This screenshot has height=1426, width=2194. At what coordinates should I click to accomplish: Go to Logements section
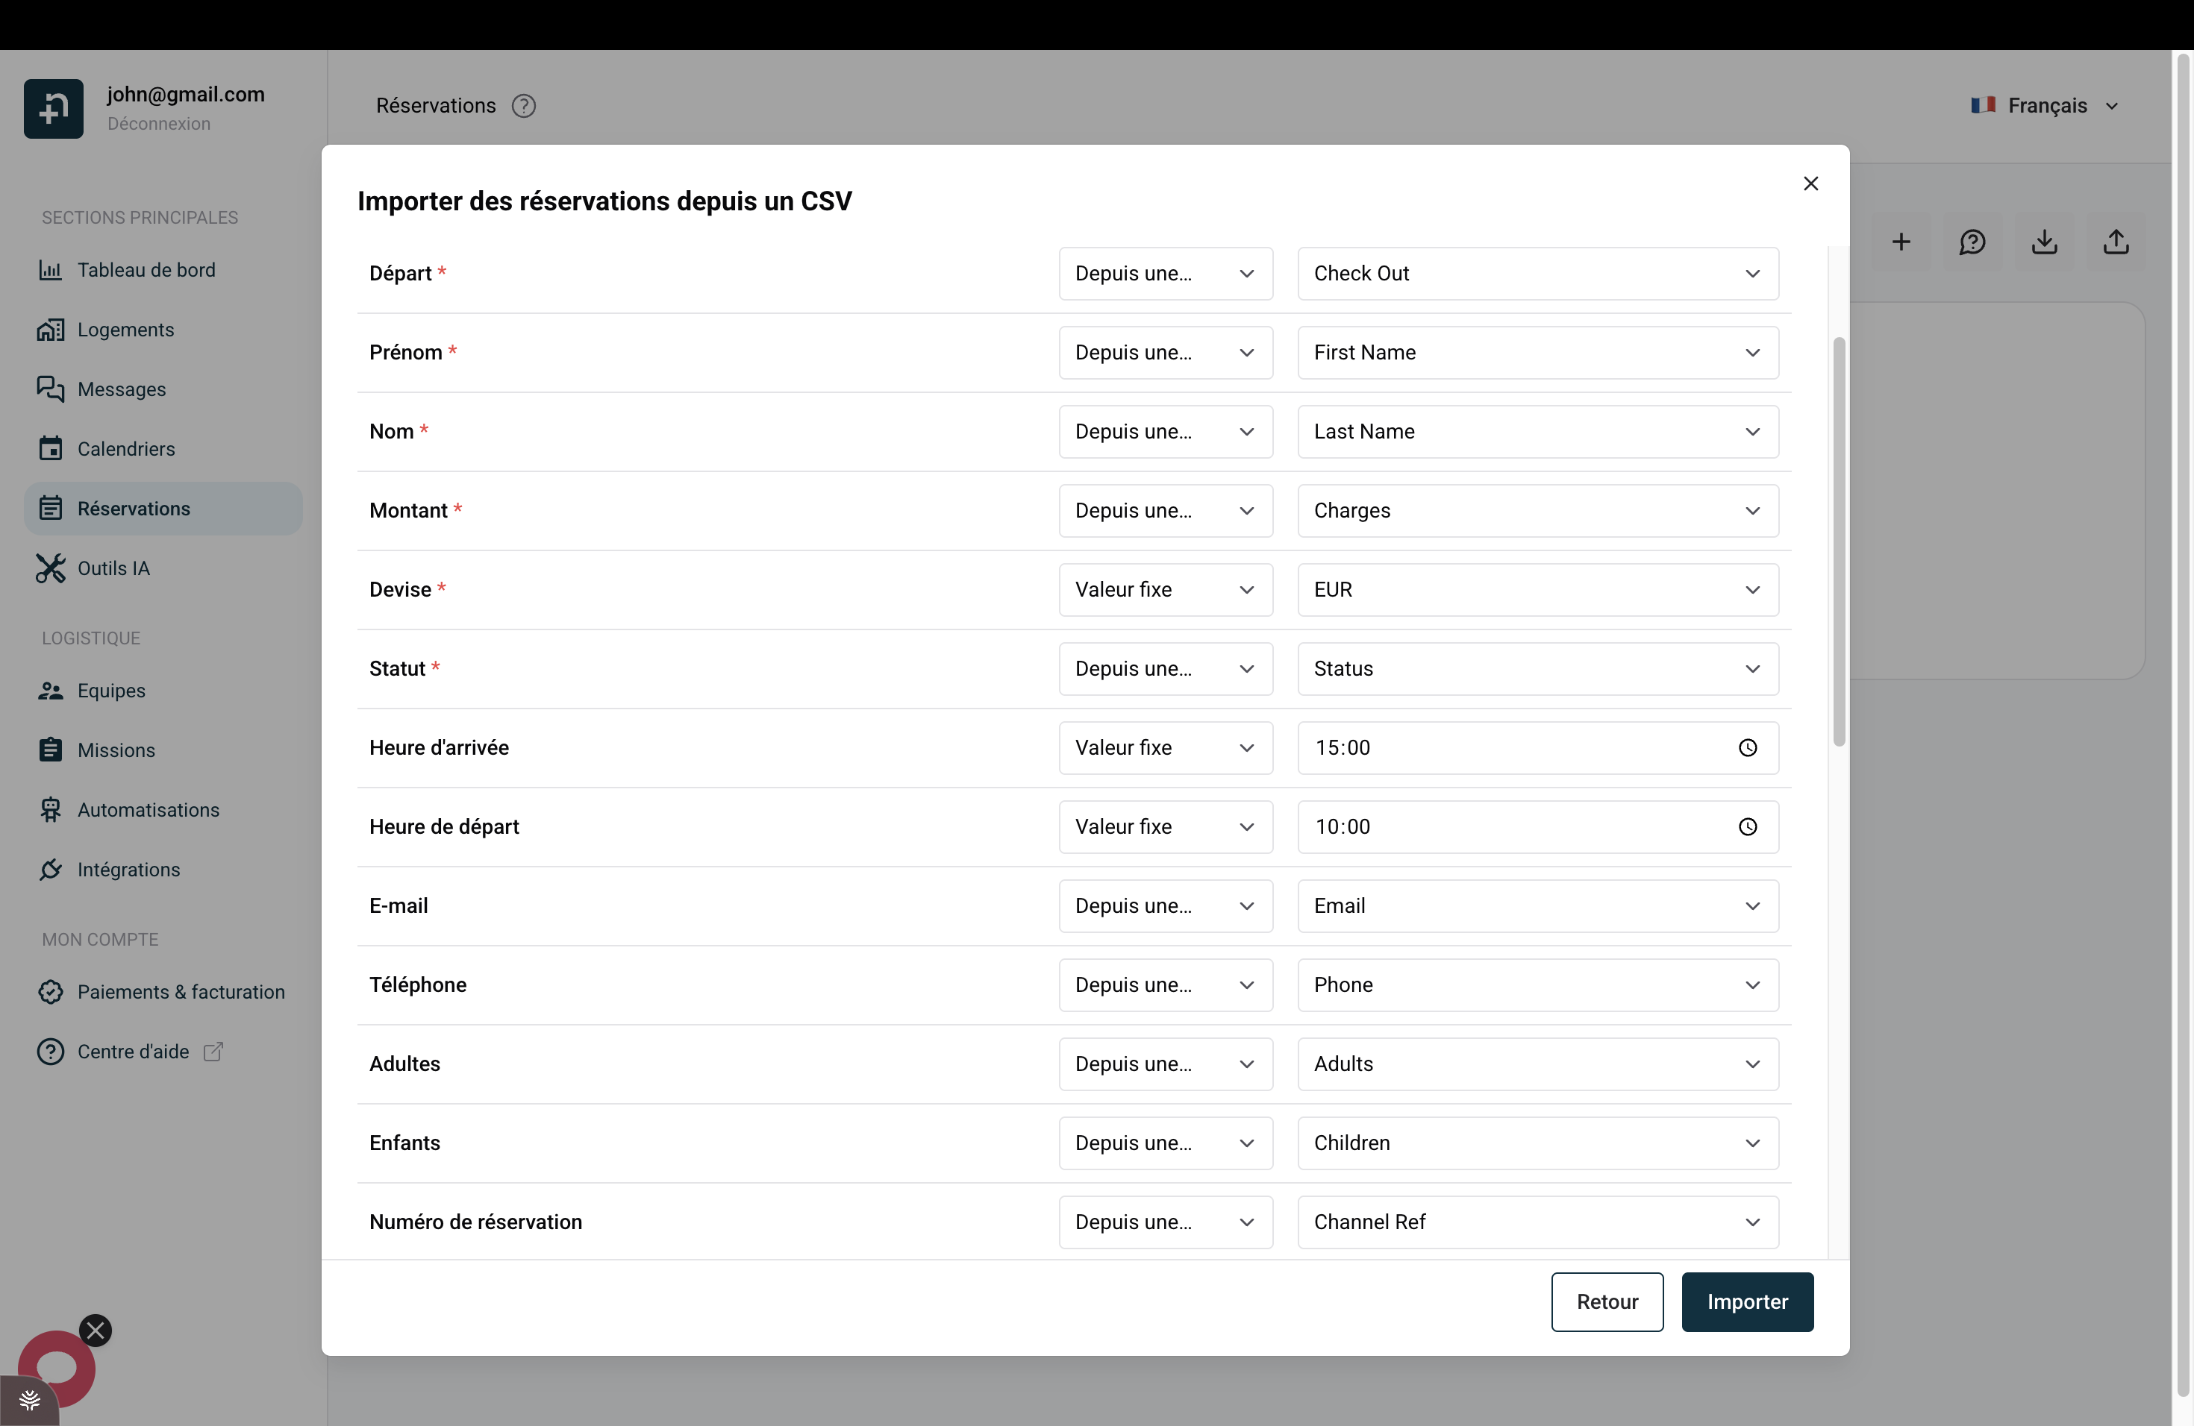[163, 330]
